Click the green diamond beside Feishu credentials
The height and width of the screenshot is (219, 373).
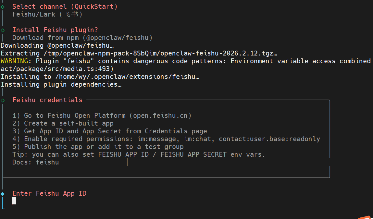pyautogui.click(x=3, y=100)
